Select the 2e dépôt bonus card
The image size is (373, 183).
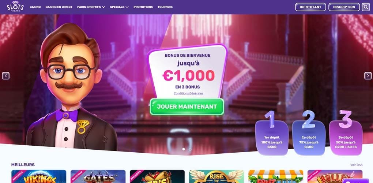tap(309, 138)
